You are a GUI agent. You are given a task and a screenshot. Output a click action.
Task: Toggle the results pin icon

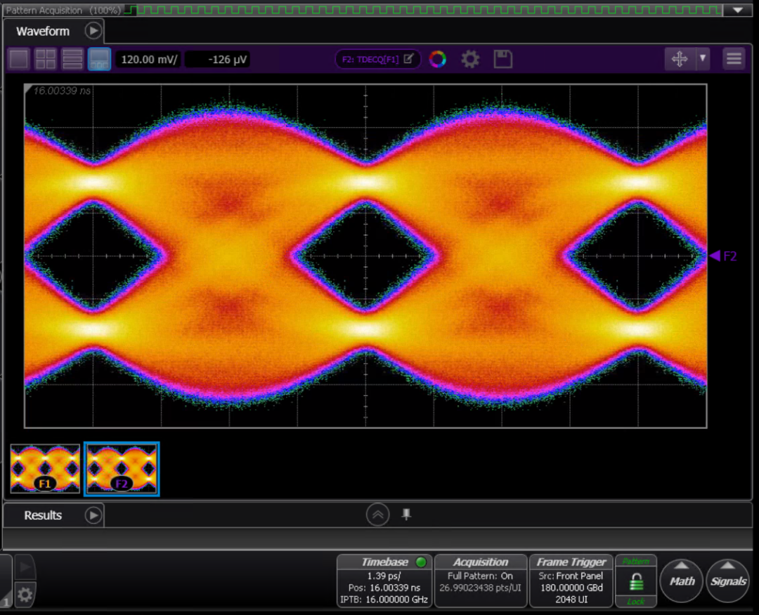pos(407,515)
